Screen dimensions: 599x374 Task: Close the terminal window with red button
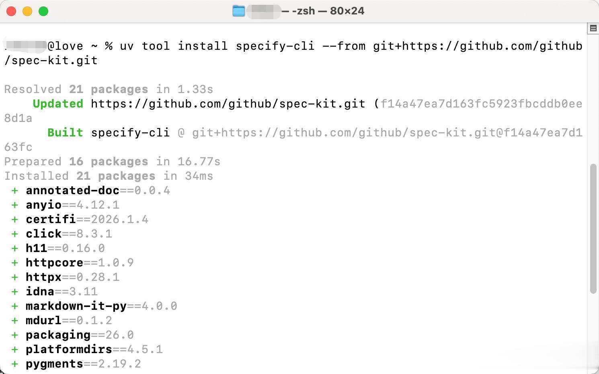(x=11, y=11)
